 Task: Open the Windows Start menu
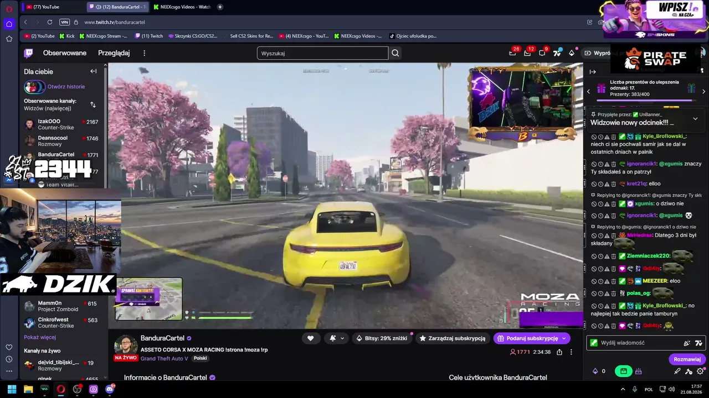point(12,389)
